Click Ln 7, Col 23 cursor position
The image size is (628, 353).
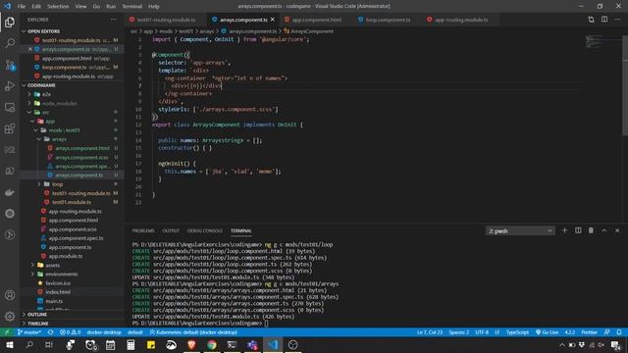(430, 332)
